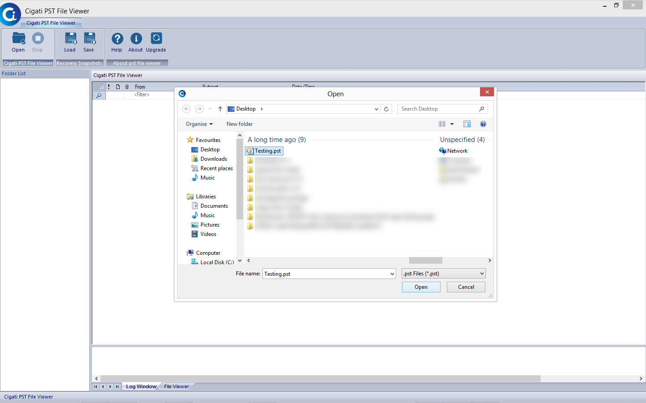Toggle the preview pane icon

[467, 124]
